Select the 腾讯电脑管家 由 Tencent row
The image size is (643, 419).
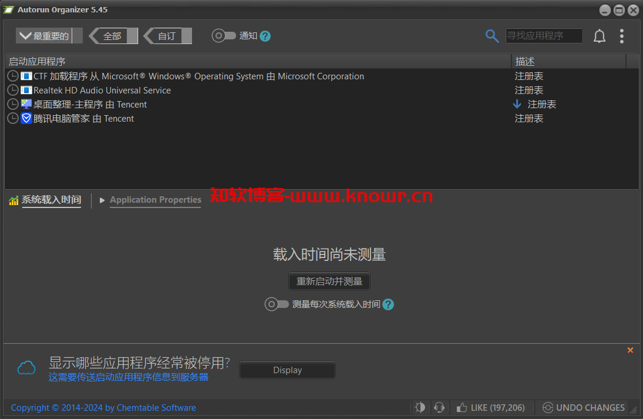(322, 118)
